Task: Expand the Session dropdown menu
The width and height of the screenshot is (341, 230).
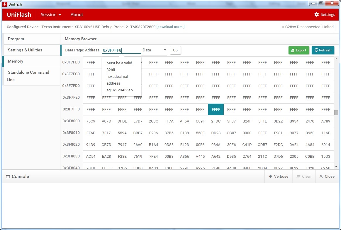Action: click(x=51, y=15)
